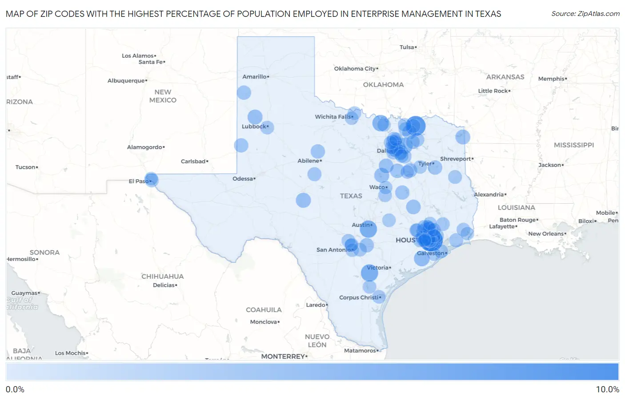This screenshot has width=625, height=399.
Task: Click the data bubble near El Paso
Action: coord(152,179)
